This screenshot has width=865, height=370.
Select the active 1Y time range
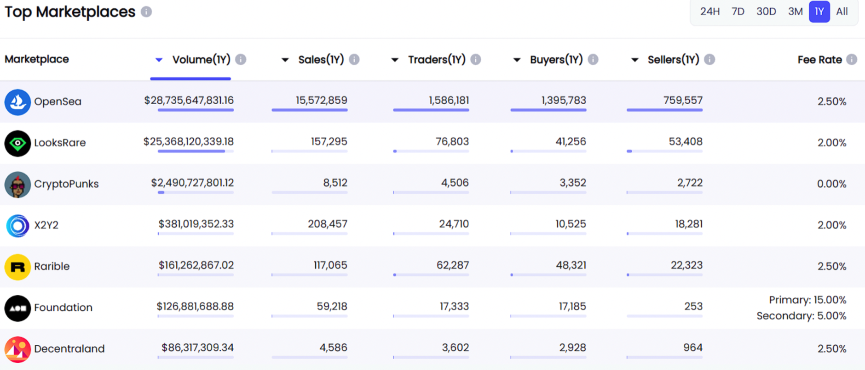[819, 11]
